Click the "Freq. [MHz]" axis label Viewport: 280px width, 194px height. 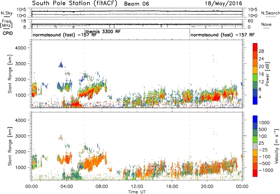(x=6, y=24)
